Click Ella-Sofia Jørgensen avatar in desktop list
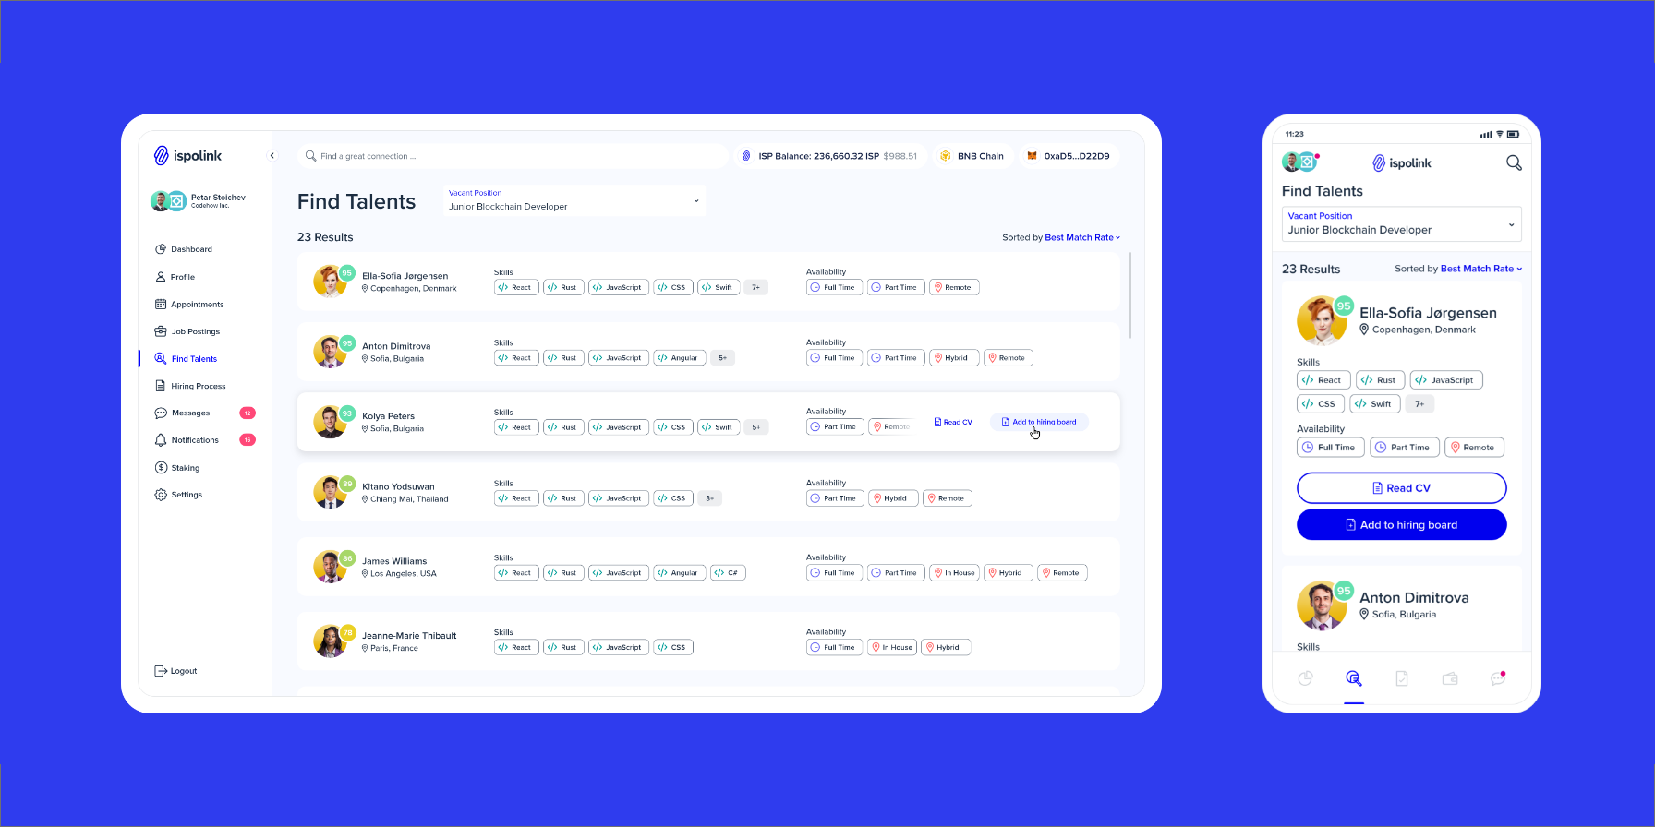The width and height of the screenshot is (1655, 827). coord(330,282)
